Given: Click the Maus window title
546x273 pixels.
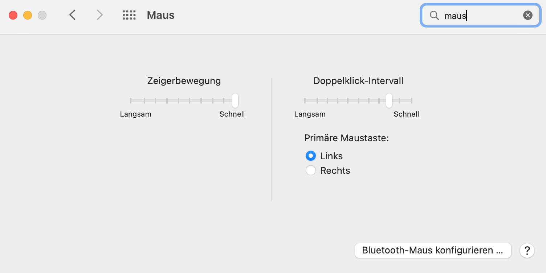Looking at the screenshot, I should click(160, 15).
